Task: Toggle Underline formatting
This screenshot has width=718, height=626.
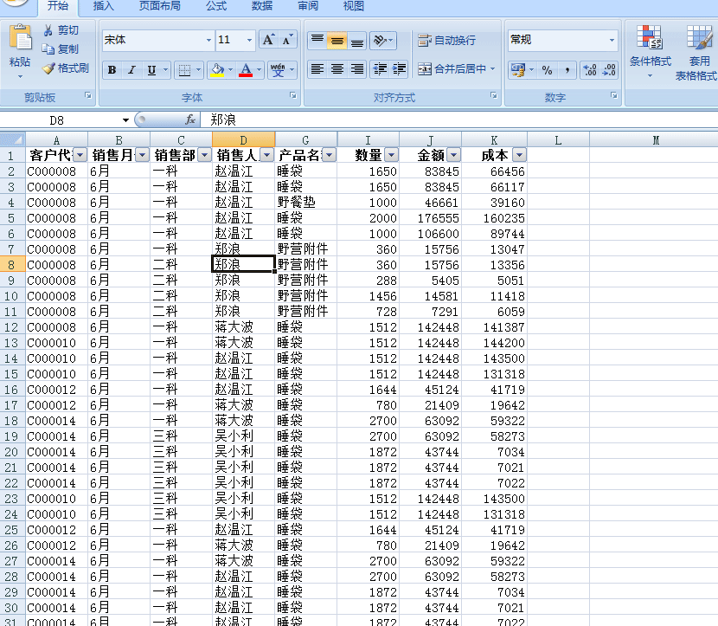Action: coord(151,69)
